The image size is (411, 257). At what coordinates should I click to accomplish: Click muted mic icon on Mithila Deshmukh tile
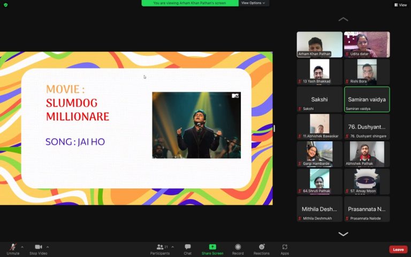click(300, 218)
